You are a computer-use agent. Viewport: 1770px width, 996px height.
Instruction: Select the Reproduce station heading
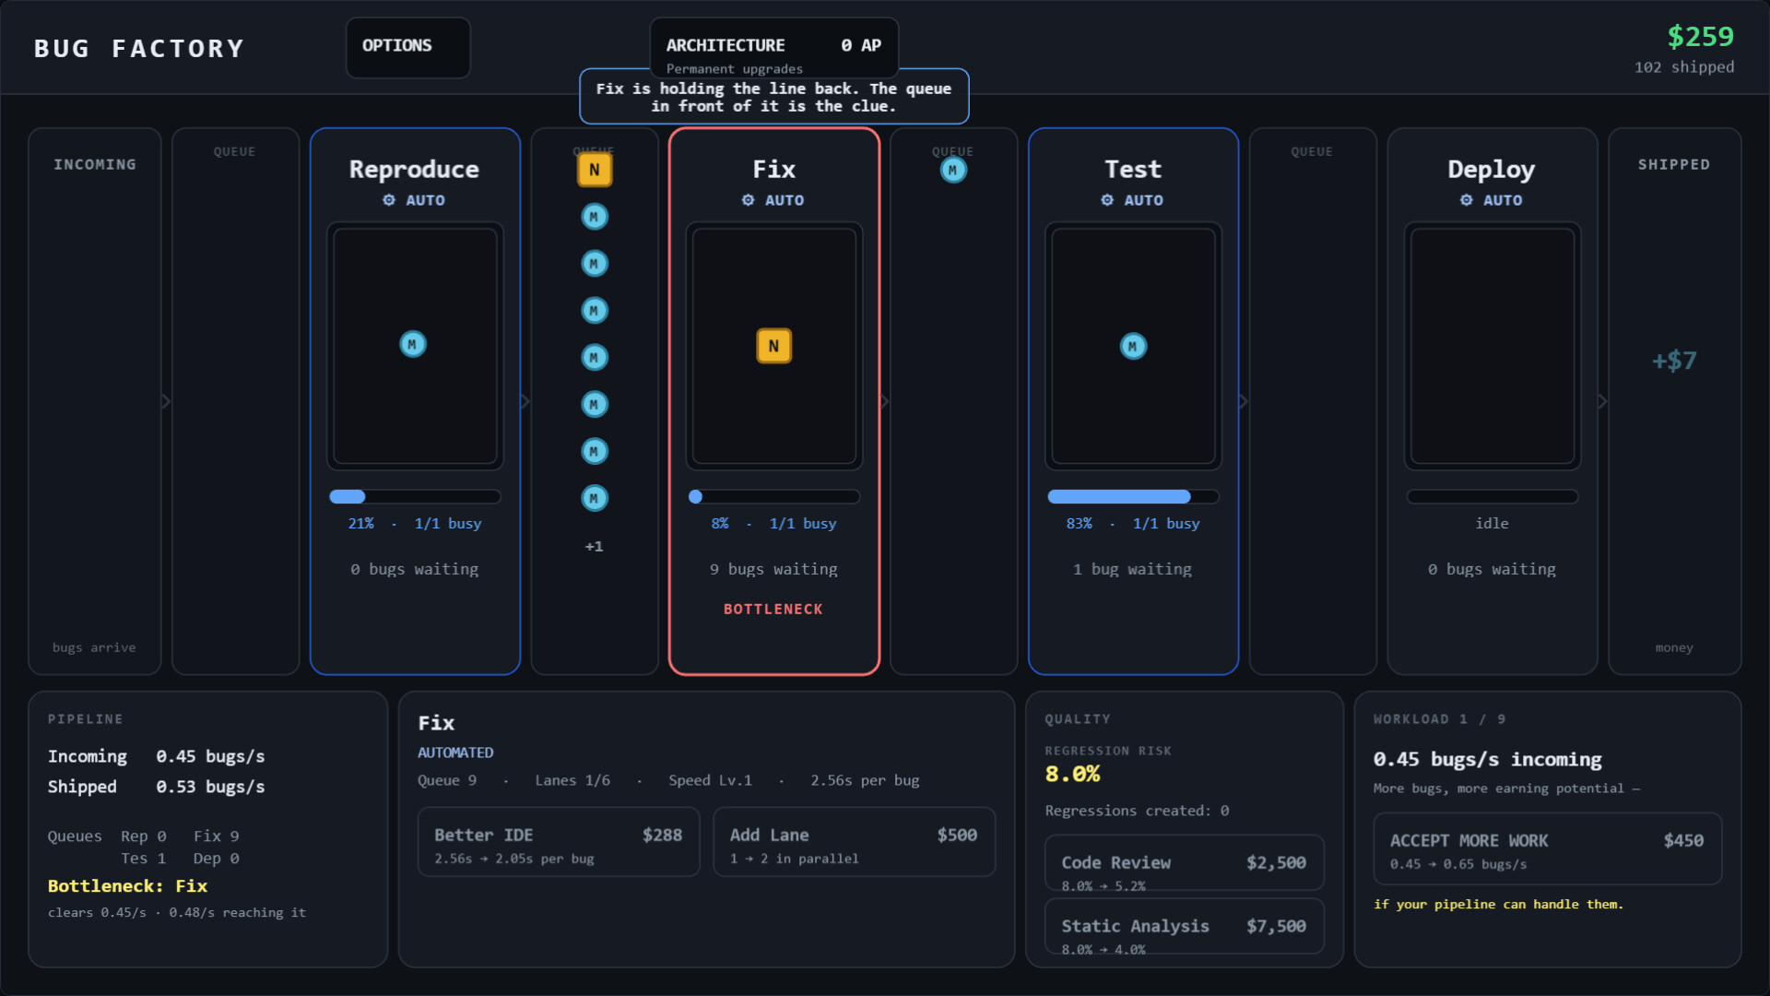click(x=414, y=169)
